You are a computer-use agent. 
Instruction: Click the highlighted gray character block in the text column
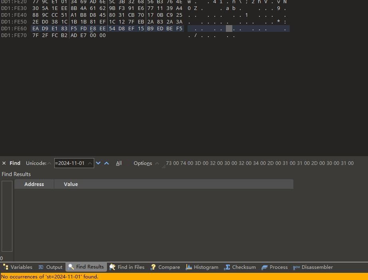(229, 29)
